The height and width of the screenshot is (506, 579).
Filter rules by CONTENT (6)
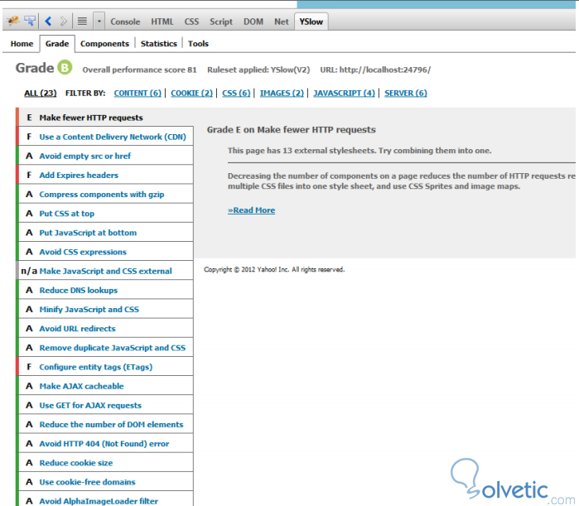coord(138,93)
